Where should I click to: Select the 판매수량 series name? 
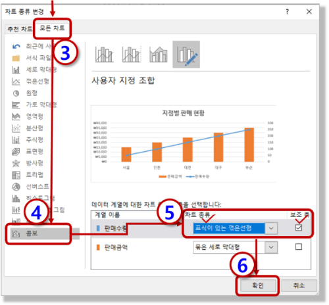point(115,229)
